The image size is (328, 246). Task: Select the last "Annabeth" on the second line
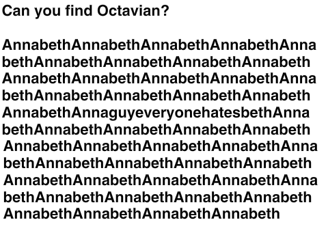[x=276, y=61]
